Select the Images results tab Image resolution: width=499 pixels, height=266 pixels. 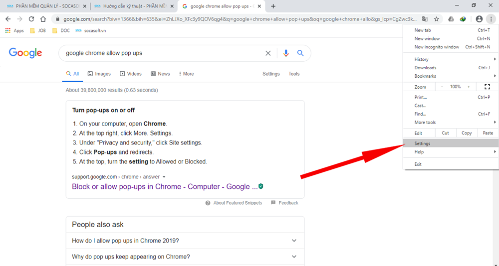tap(99, 74)
